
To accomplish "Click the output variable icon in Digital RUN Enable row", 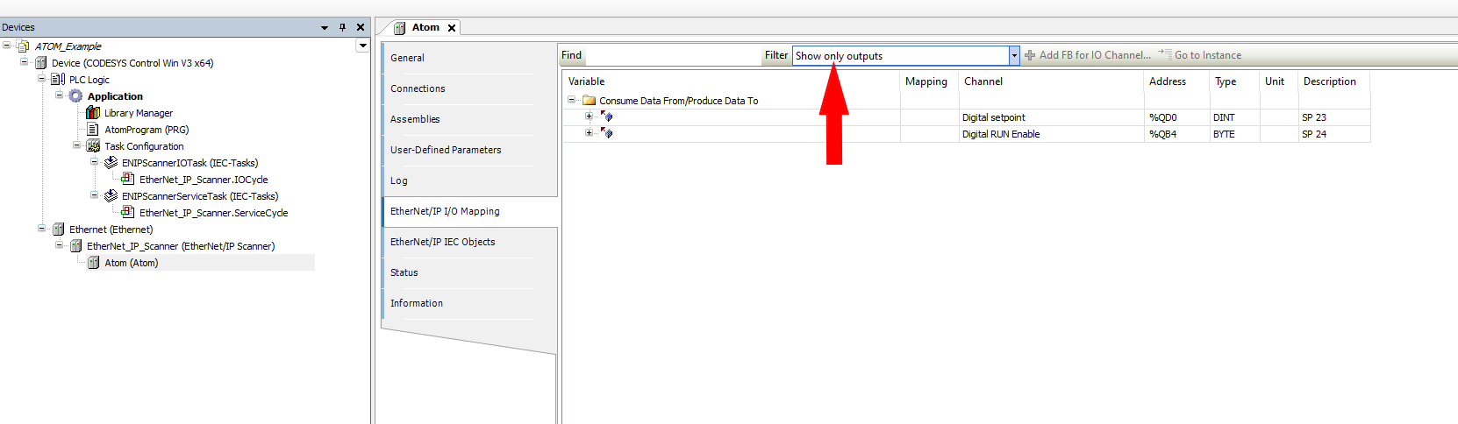I will (606, 133).
